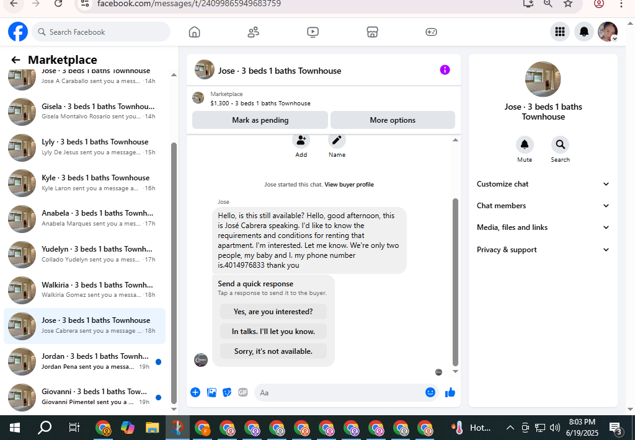
Task: Reload the page in the browser
Action: coord(58,4)
